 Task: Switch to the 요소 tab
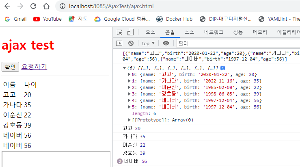[150, 32]
